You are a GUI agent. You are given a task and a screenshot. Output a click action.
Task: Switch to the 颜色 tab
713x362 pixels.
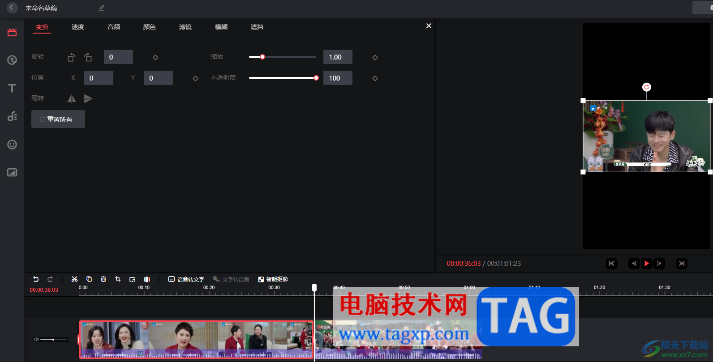(150, 27)
